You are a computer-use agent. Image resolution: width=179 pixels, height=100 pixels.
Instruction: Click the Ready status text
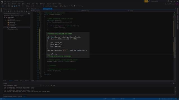coord(4,99)
